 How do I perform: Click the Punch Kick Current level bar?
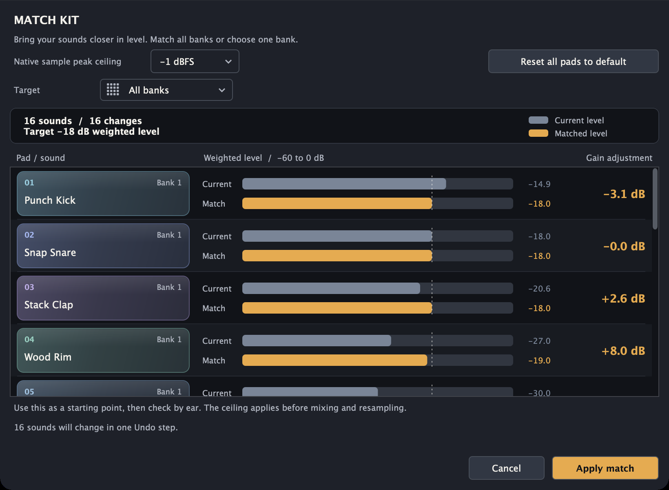click(x=378, y=184)
